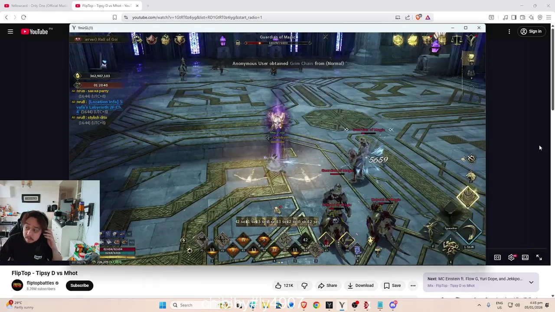The width and height of the screenshot is (555, 312).
Task: Share the FlipTop video
Action: [x=327, y=285]
